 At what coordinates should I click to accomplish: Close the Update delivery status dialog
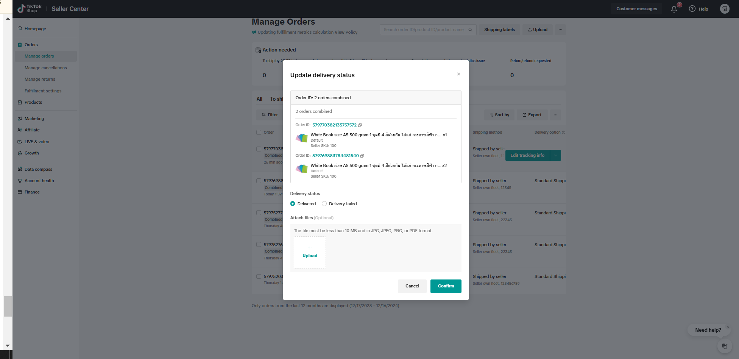tap(458, 74)
